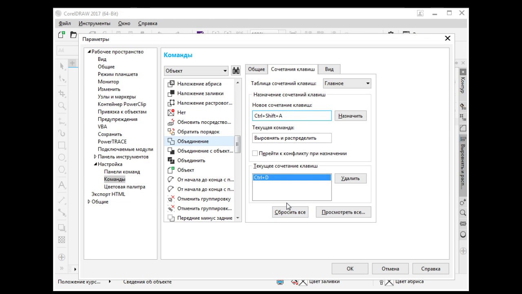Click the Цвет заливки swatch in status bar
Image resolution: width=522 pixels, height=294 pixels.
303,282
